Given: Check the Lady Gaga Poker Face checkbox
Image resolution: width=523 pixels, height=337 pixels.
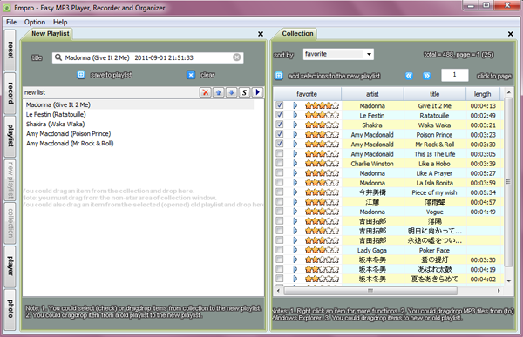Looking at the screenshot, I should click(280, 250).
